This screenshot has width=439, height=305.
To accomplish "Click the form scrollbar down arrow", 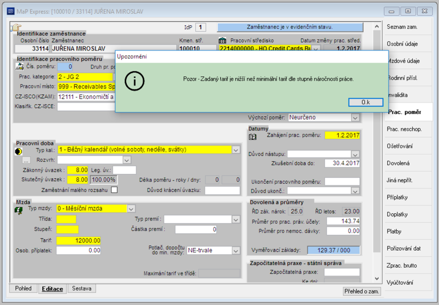I will [x=377, y=279].
